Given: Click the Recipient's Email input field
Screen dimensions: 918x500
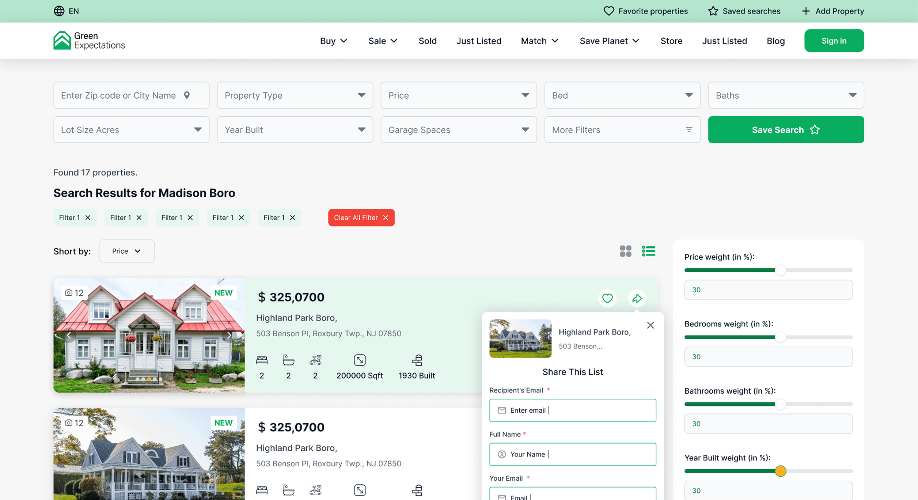Looking at the screenshot, I should pos(573,410).
